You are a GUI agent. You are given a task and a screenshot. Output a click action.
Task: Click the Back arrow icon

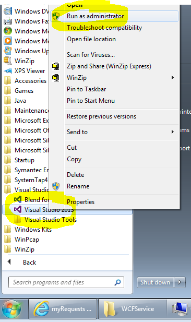click(9, 262)
